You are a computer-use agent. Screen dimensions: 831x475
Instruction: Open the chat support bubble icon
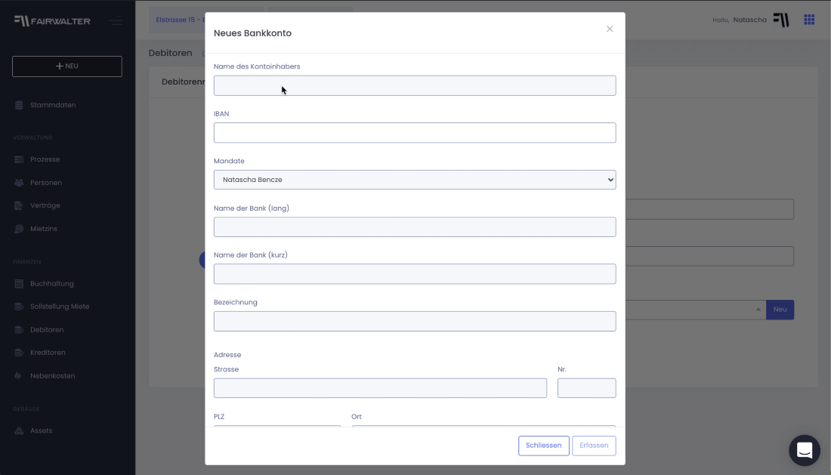[x=804, y=450]
